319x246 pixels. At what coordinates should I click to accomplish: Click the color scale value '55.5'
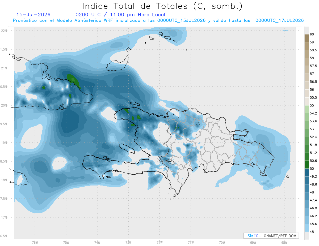coord(313,97)
